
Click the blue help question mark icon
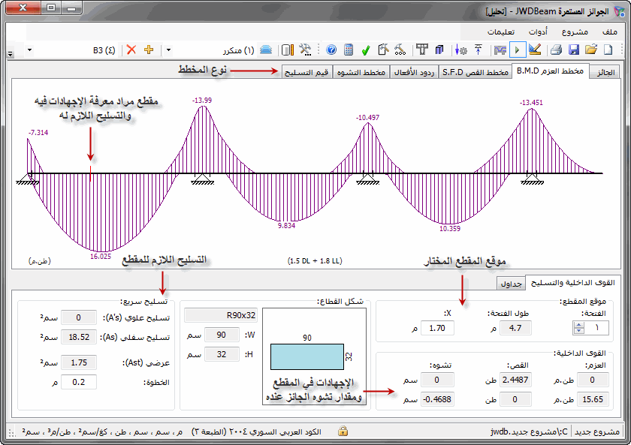pos(331,50)
